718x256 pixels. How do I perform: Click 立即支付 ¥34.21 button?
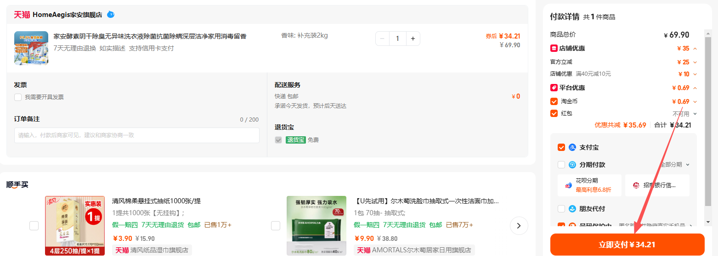tap(627, 245)
